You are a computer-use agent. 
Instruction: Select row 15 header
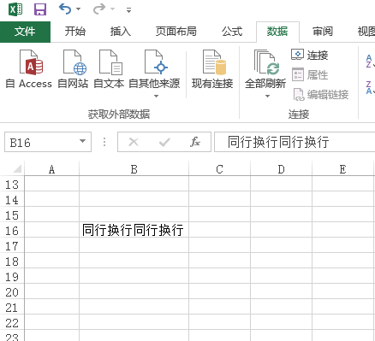pyautogui.click(x=12, y=215)
